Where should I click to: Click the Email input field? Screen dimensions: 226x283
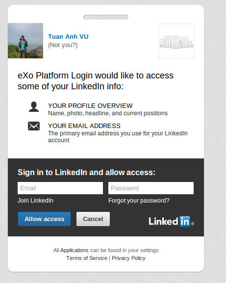point(60,188)
